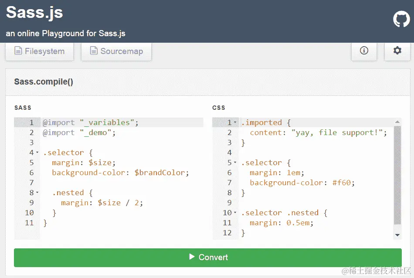Click the '.selector .nested {' line in the CSS output
Screen dimensions: 414x278
tap(285, 213)
